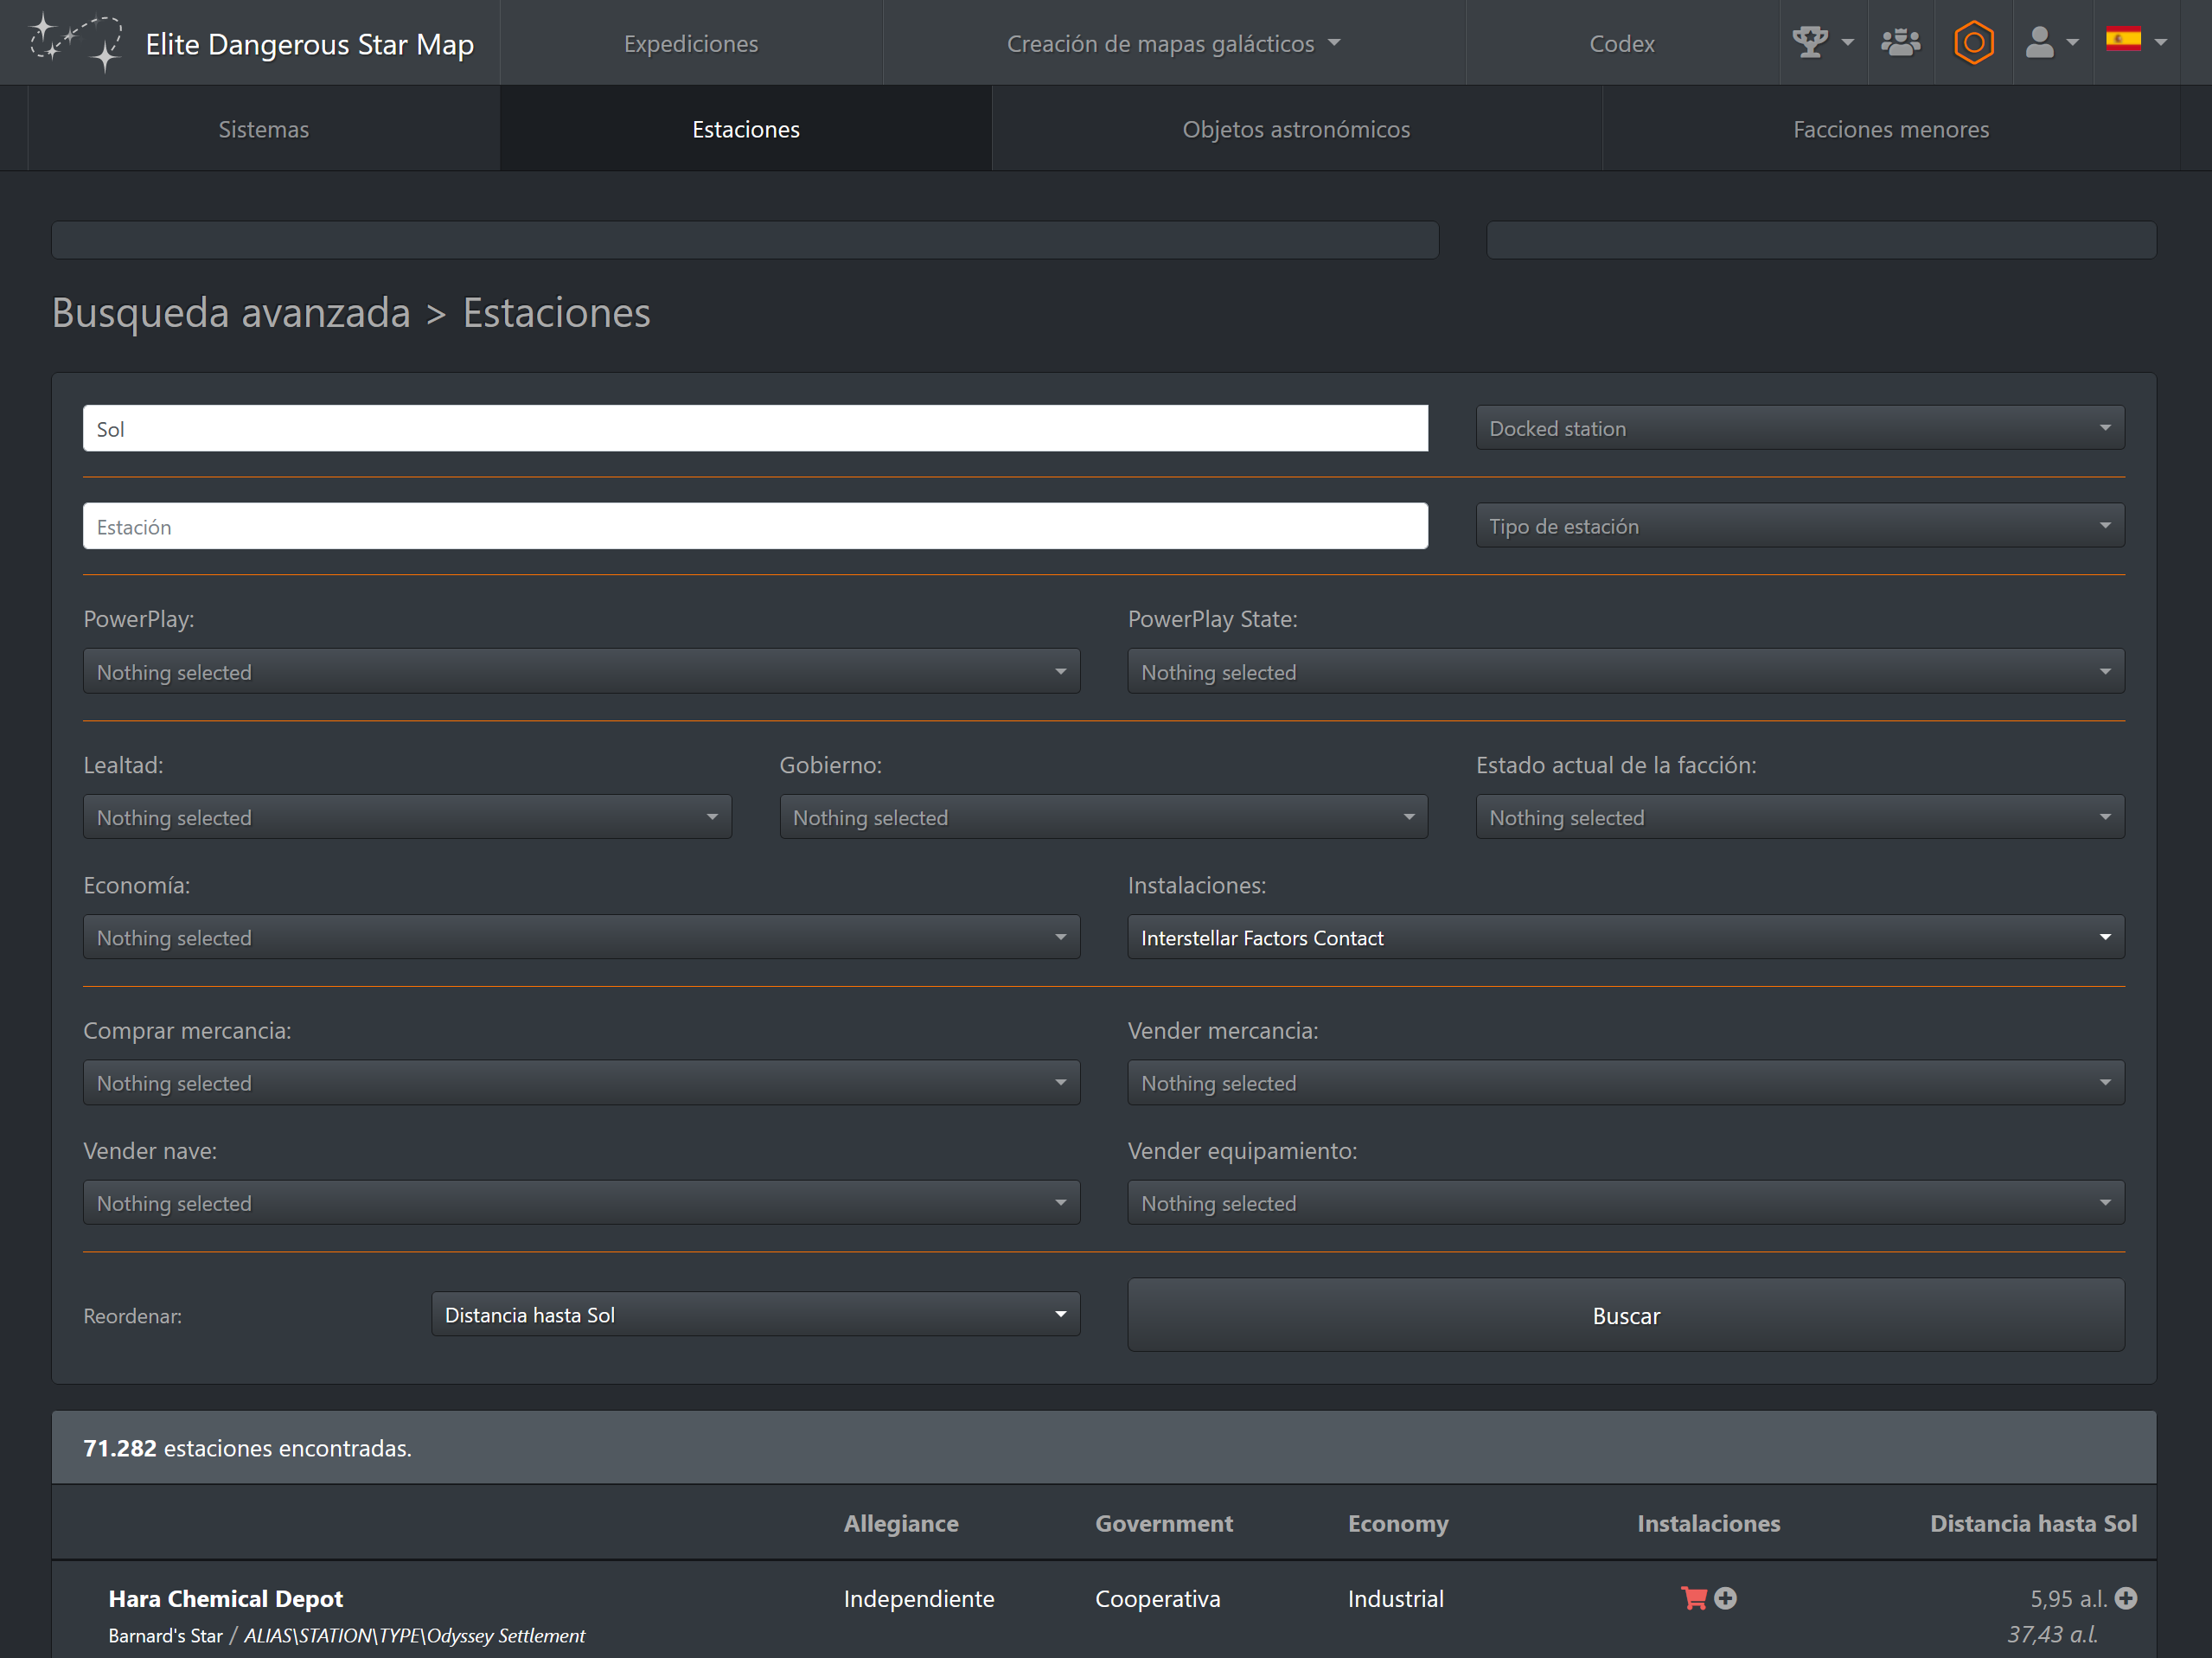Open the Vender nave dropdown
Screen dimensions: 2212x1658
(x=581, y=1202)
